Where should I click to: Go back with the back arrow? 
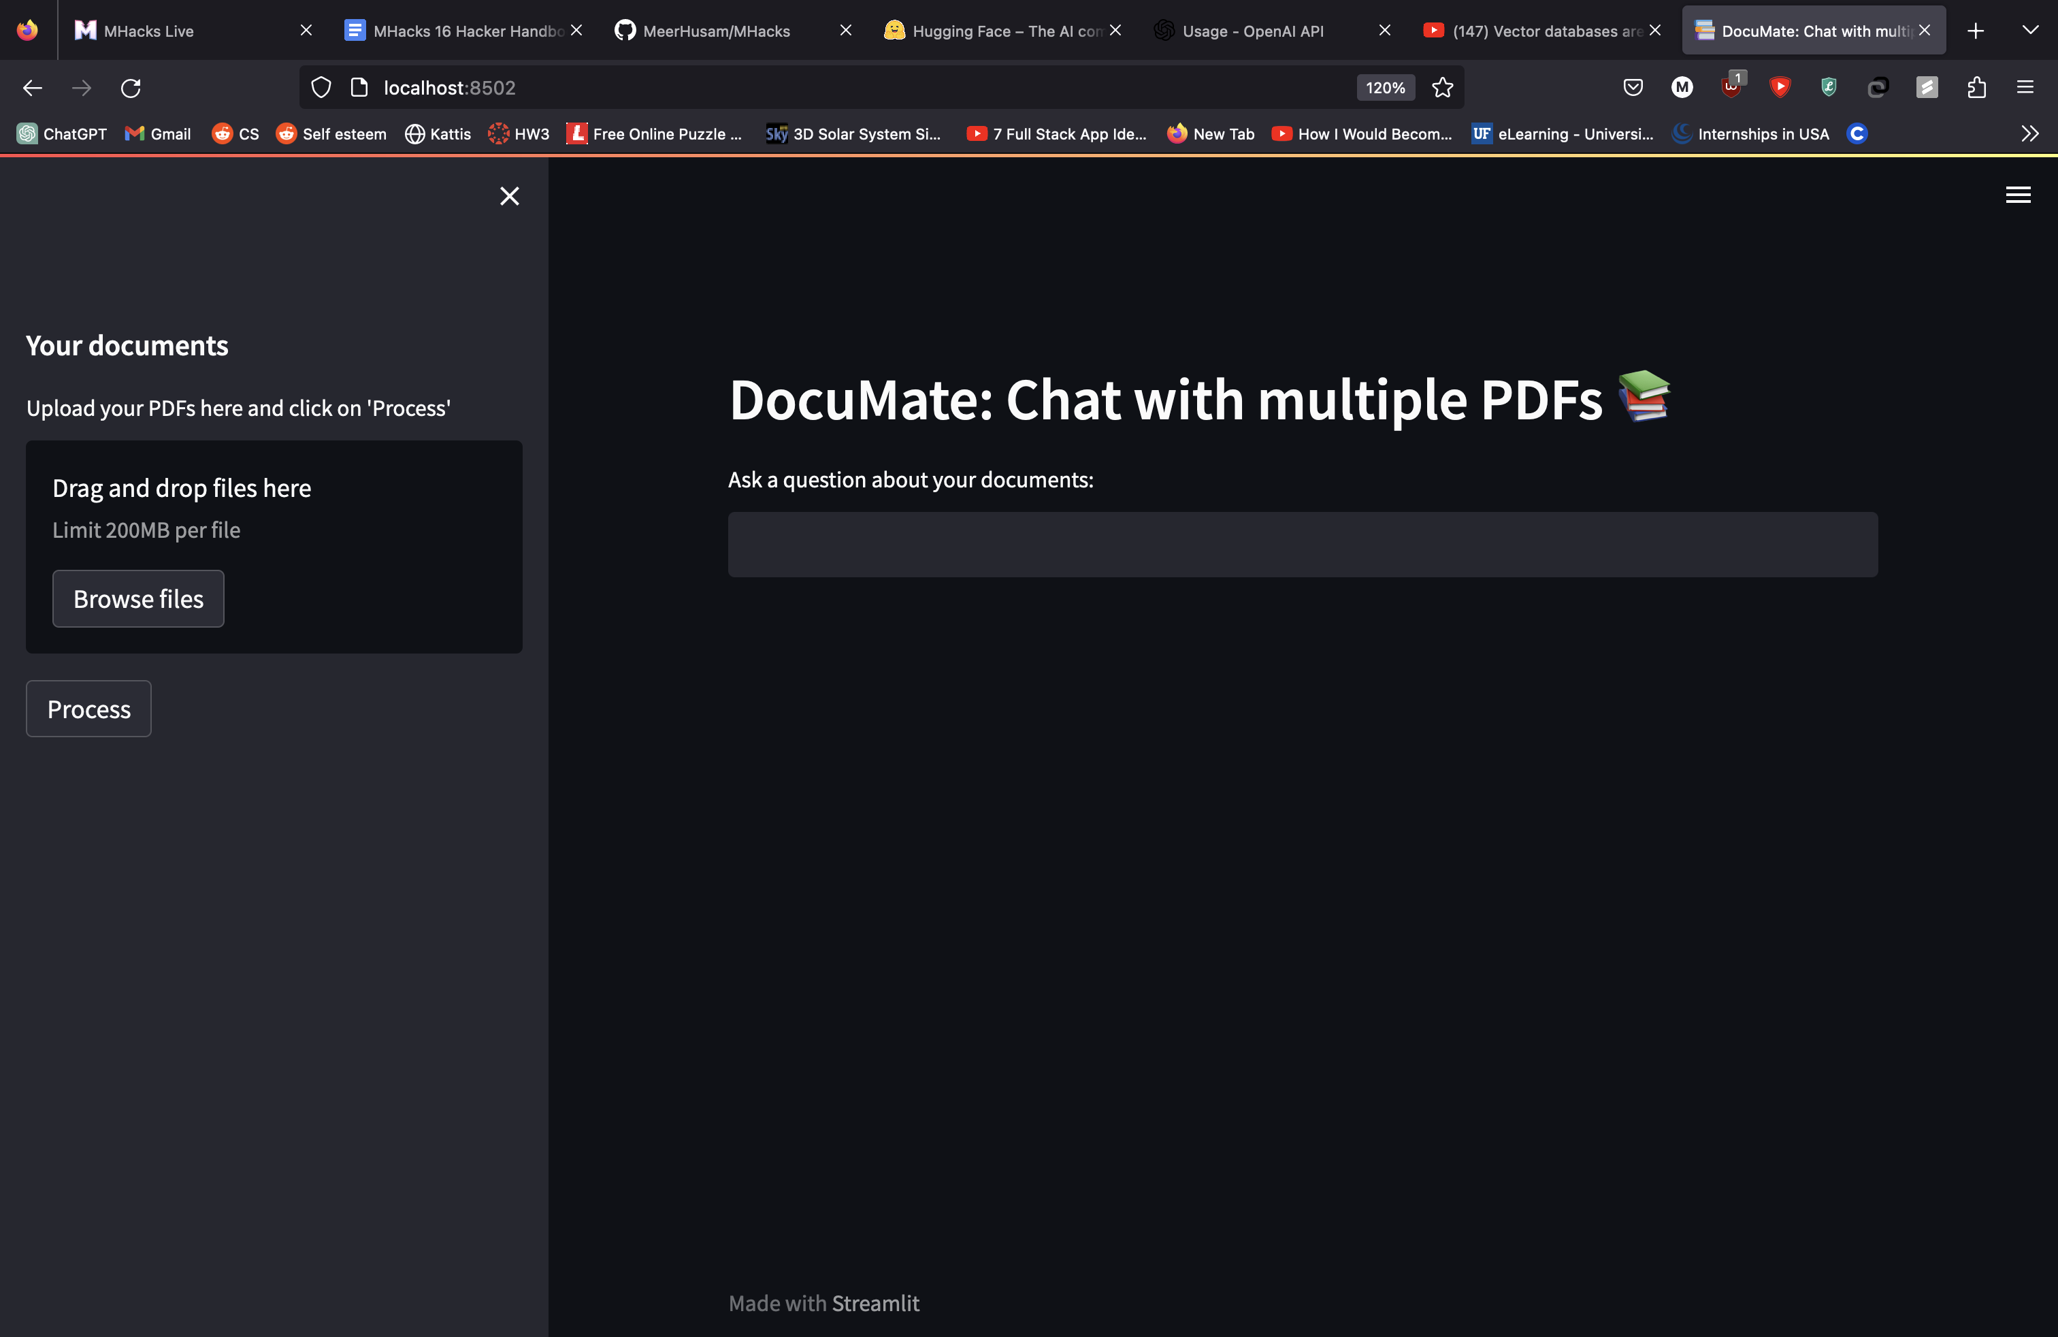pos(33,87)
